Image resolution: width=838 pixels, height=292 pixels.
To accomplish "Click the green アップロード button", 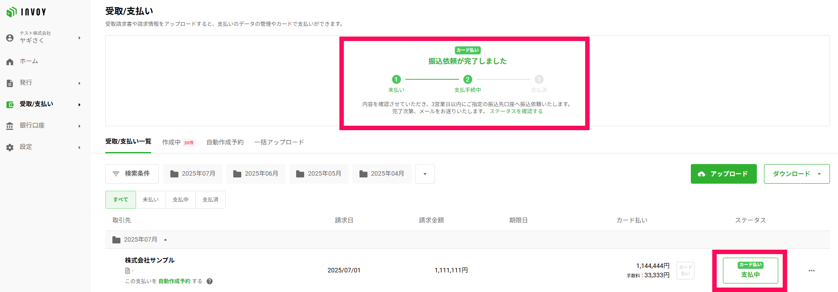I will (724, 174).
